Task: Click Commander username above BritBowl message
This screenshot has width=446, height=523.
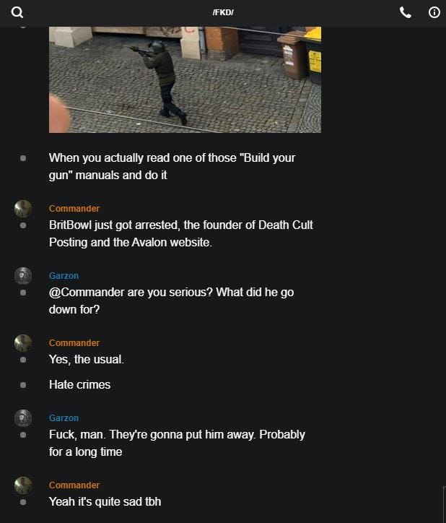Action: point(74,209)
